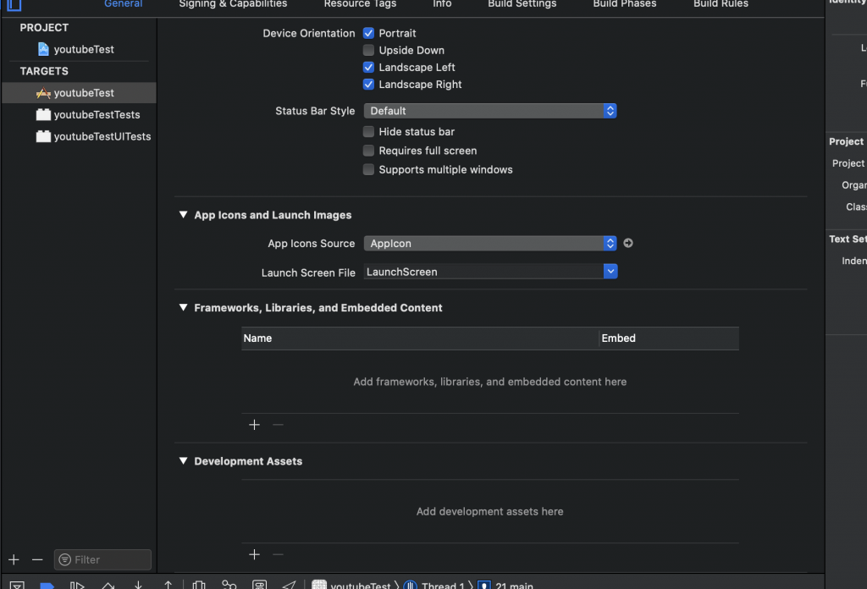Screen dimensions: 867x589
Task: Enable the Upside Down orientation checkbox
Action: point(368,50)
